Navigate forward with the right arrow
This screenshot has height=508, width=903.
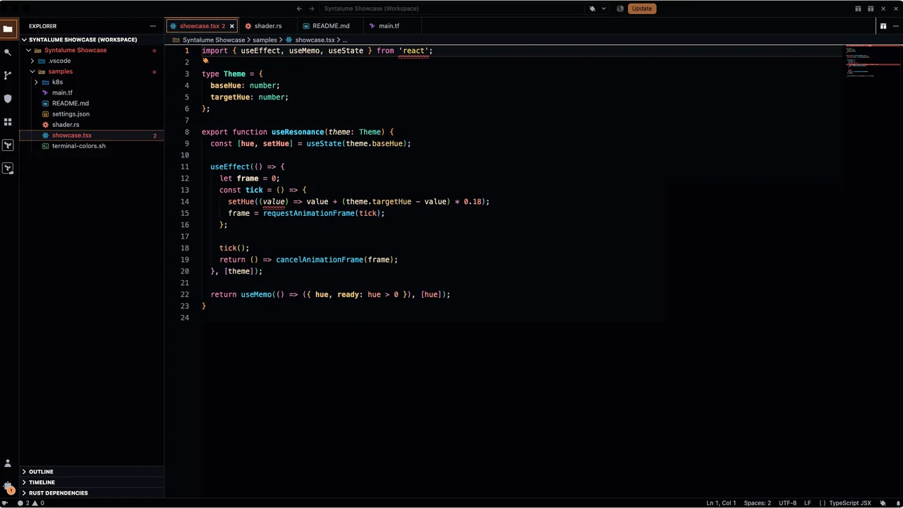click(312, 8)
